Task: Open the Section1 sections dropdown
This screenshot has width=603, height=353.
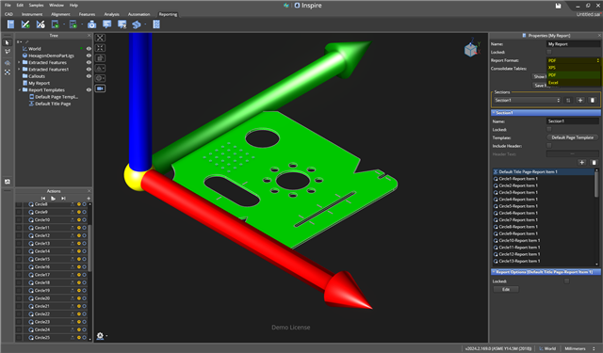Action: click(527, 101)
